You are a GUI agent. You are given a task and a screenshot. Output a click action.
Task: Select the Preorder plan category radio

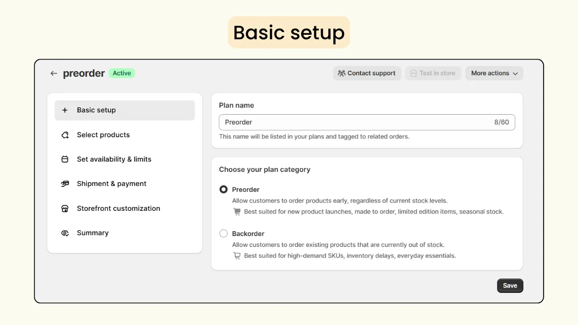coord(224,189)
